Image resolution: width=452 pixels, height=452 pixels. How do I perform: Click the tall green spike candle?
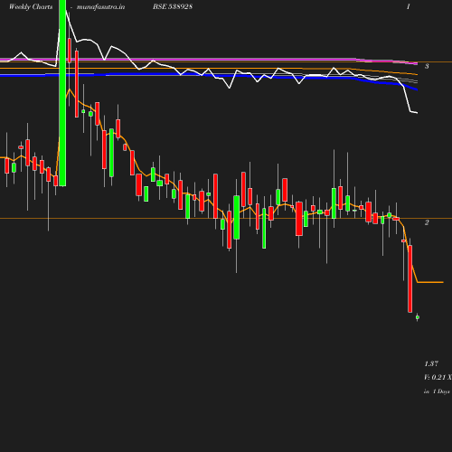62,93
